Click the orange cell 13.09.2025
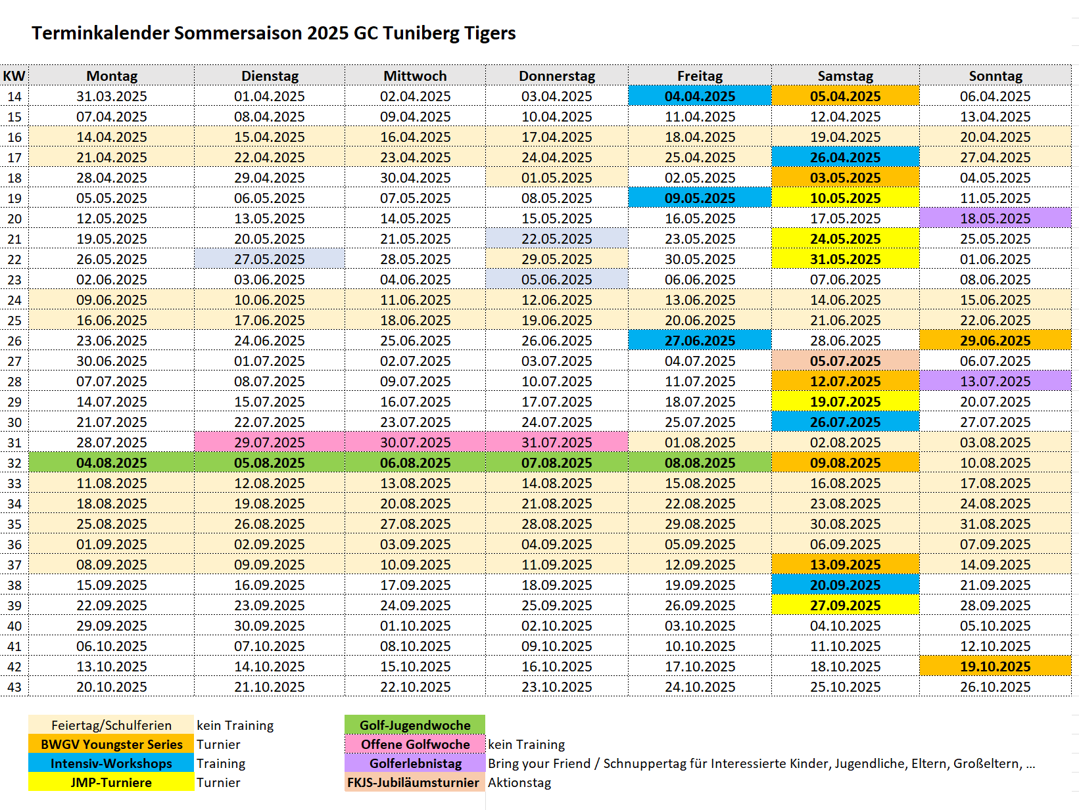The image size is (1079, 810). 845,564
